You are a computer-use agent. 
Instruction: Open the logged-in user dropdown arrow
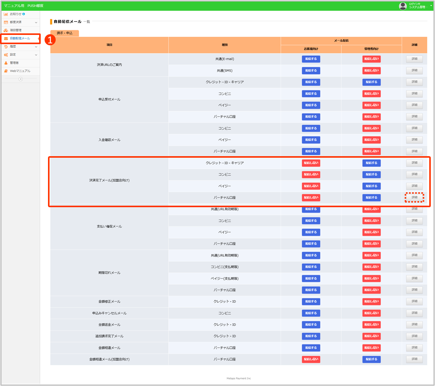pos(431,5)
